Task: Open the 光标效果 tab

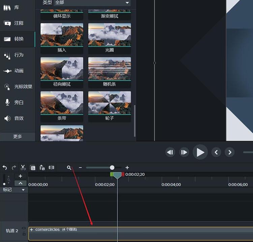Action: [x=18, y=87]
